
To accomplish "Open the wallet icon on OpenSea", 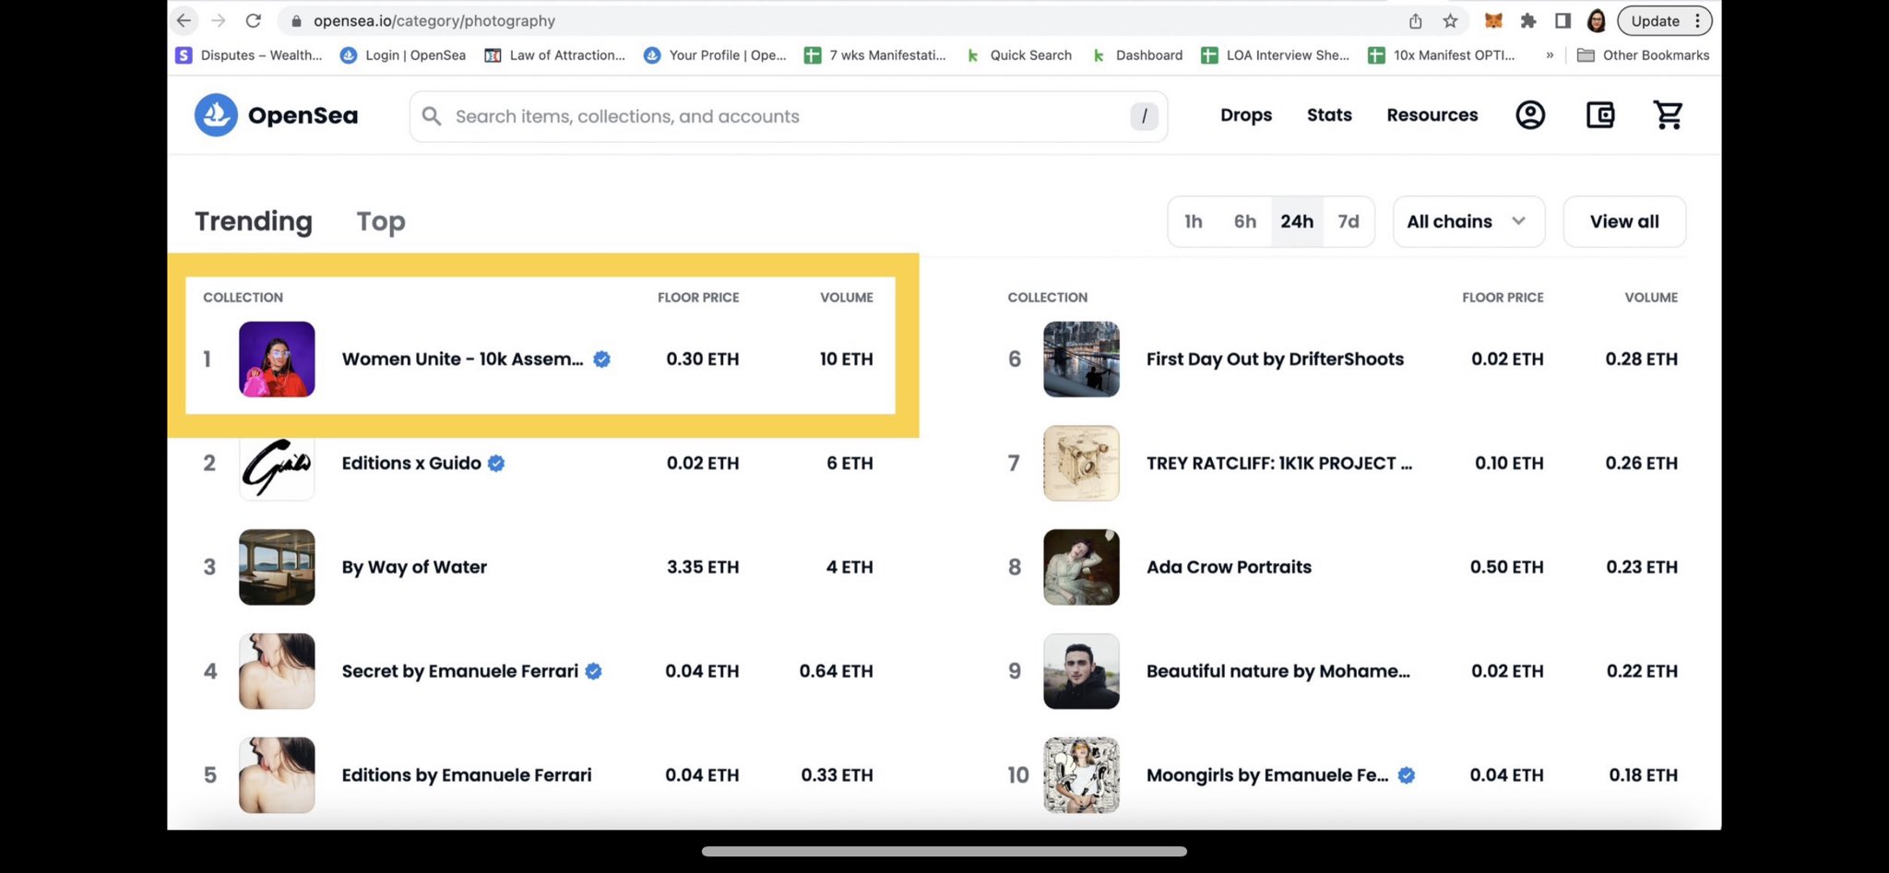I will pos(1600,115).
